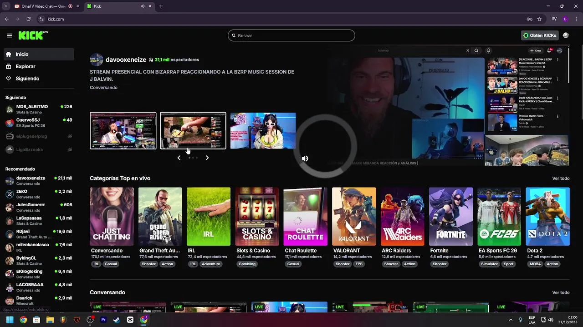
Task: Open Fortnite category card
Action: (x=450, y=217)
